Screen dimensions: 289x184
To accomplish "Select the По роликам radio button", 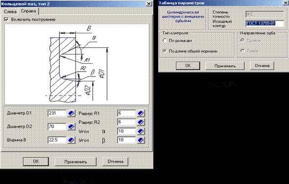I will pos(165,41).
